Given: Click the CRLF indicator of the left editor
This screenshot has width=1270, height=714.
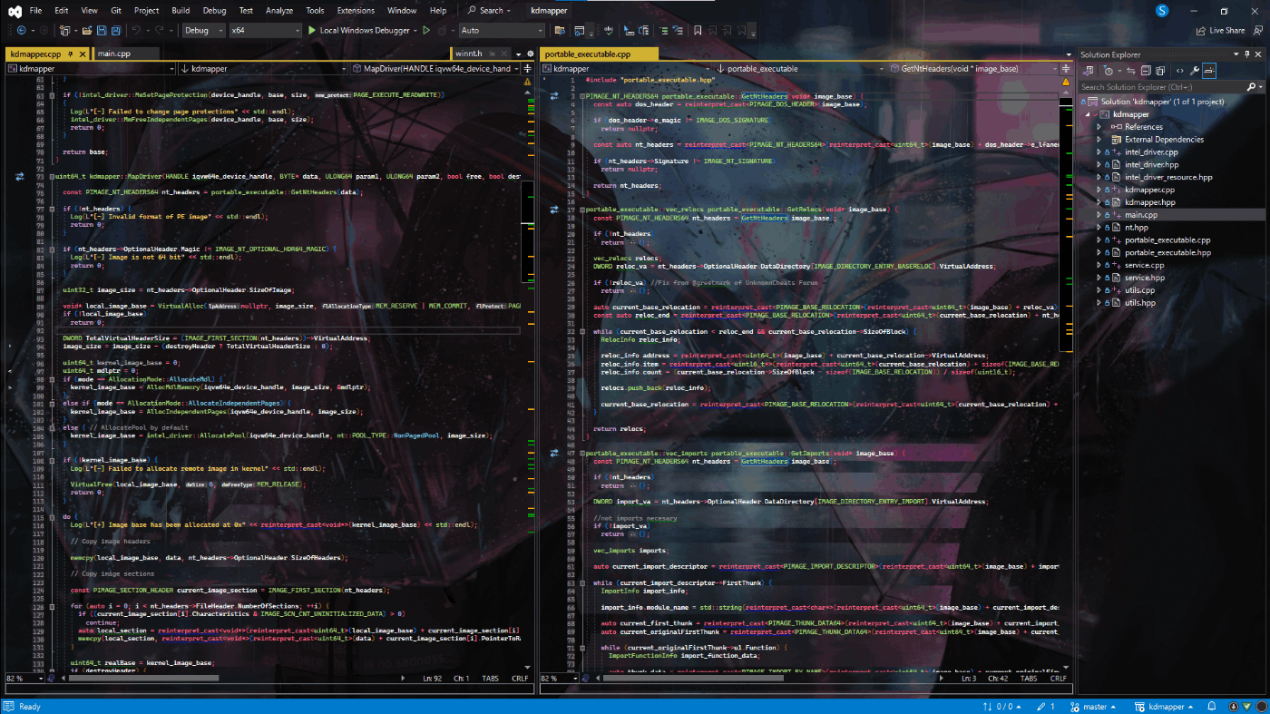Looking at the screenshot, I should click(x=519, y=678).
